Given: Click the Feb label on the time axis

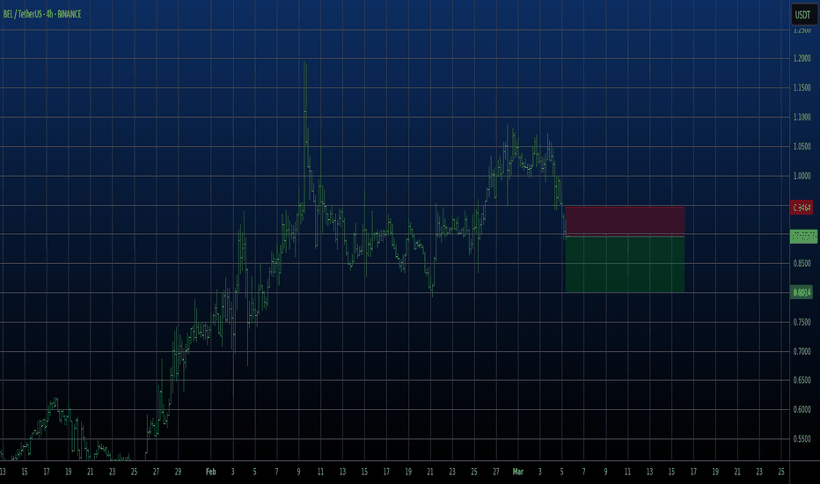Looking at the screenshot, I should point(211,472).
